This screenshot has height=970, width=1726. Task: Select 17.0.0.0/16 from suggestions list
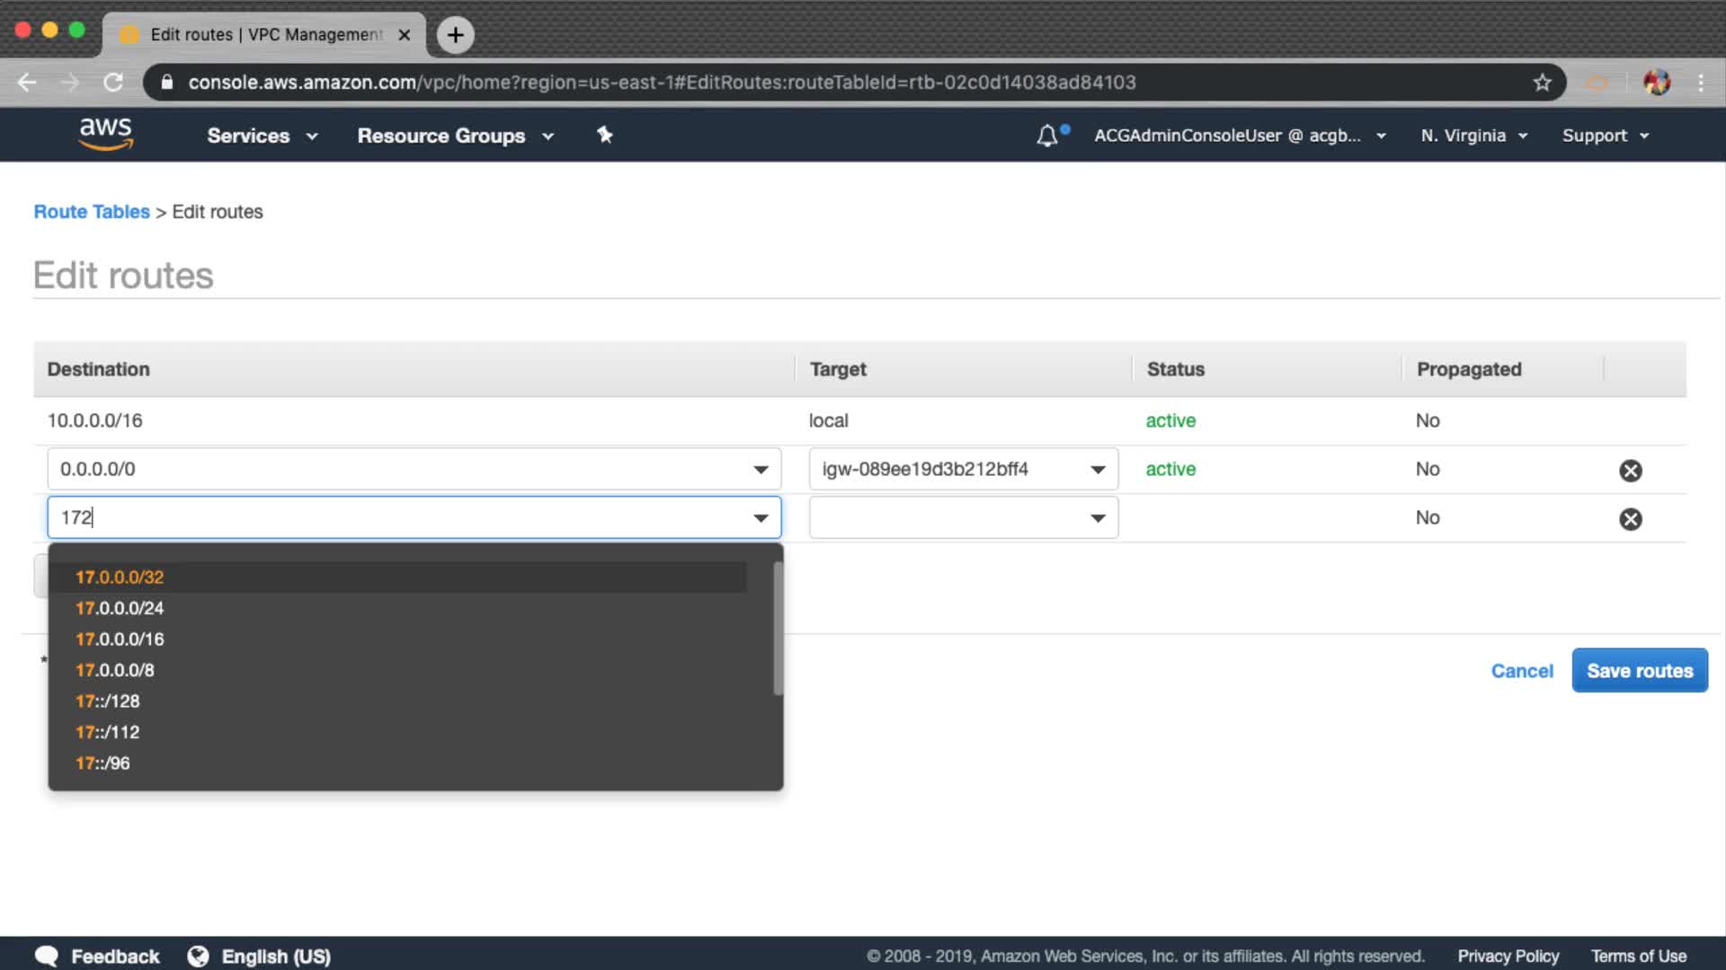(x=120, y=639)
